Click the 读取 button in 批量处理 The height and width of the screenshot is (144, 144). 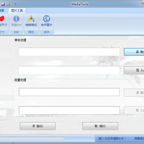(134, 93)
